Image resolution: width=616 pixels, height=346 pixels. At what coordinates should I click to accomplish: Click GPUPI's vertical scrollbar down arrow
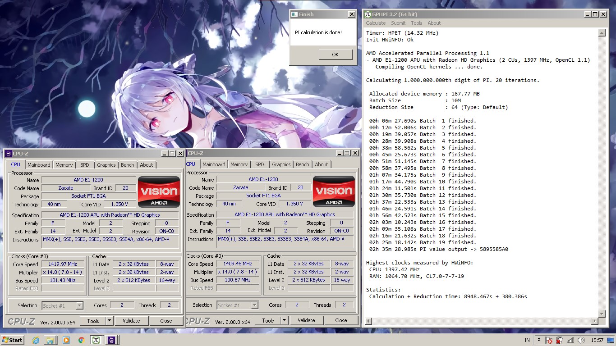(x=602, y=314)
